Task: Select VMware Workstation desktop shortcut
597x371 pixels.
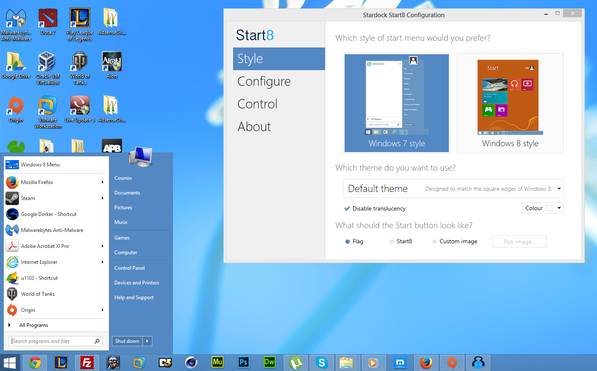Action: point(48,112)
